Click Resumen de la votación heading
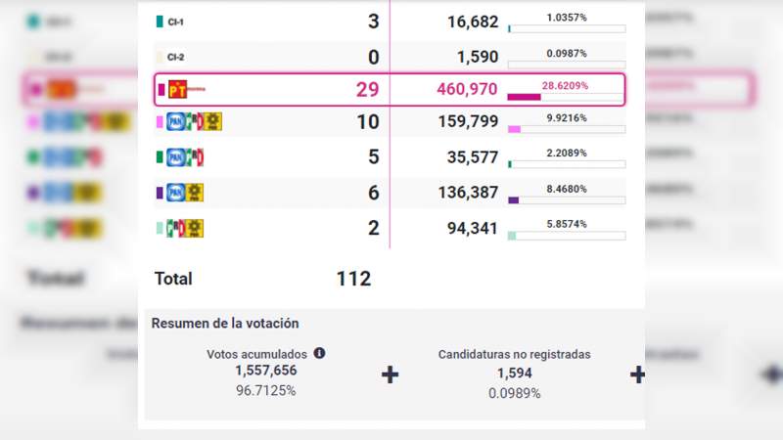The image size is (783, 440). coord(225,324)
